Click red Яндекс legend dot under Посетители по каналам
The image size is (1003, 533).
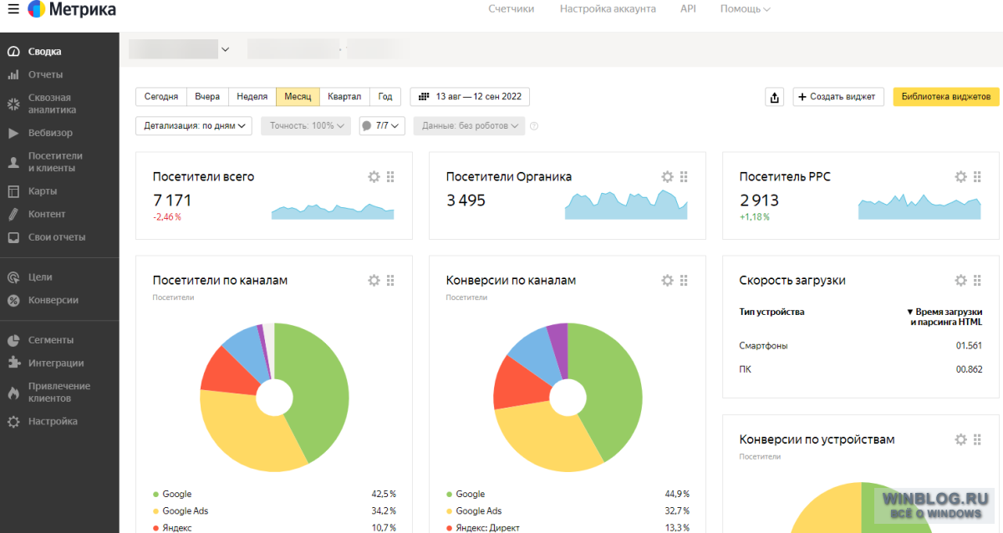pyautogui.click(x=156, y=528)
